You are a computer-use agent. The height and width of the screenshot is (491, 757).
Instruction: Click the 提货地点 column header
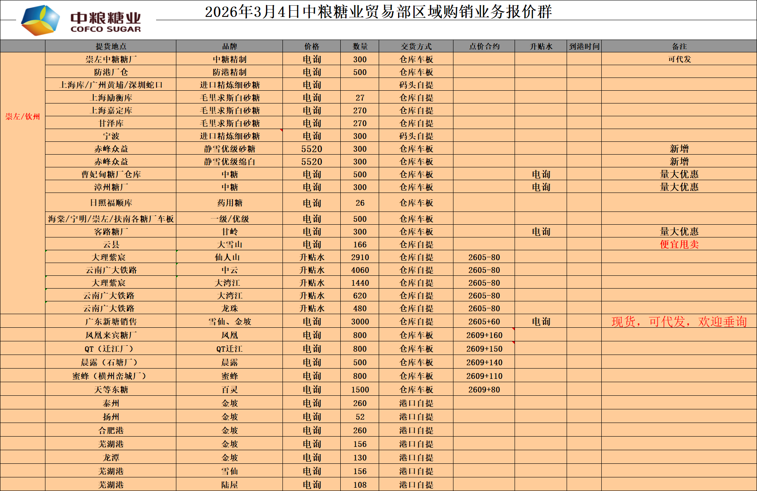coord(111,46)
